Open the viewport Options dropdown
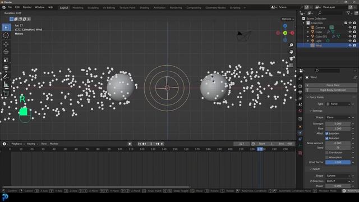The height and width of the screenshot is (202, 359). pyautogui.click(x=288, y=19)
